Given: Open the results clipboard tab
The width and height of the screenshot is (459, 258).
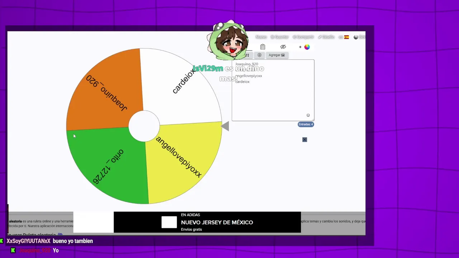Looking at the screenshot, I should point(262,47).
